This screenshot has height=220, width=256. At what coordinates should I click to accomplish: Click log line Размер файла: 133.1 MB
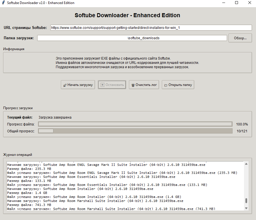pyautogui.click(x=29, y=181)
